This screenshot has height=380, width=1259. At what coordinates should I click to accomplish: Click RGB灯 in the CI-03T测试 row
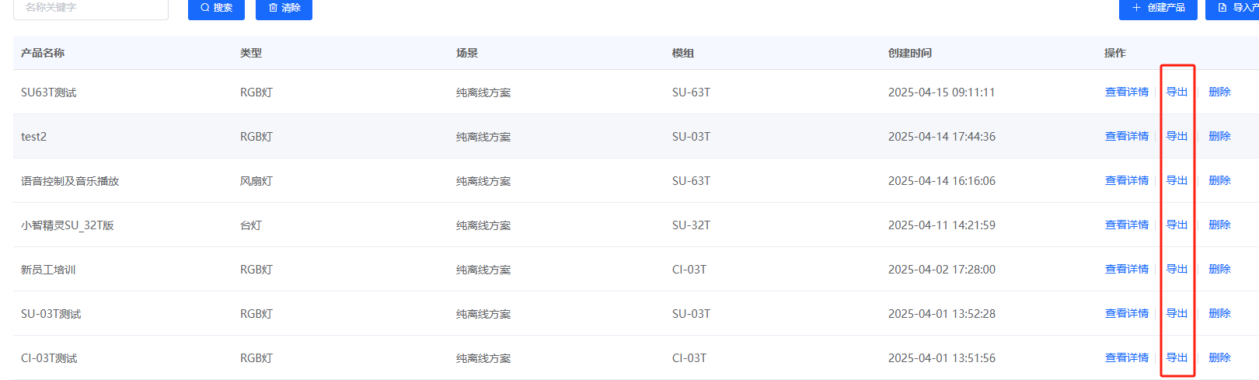pyautogui.click(x=256, y=358)
